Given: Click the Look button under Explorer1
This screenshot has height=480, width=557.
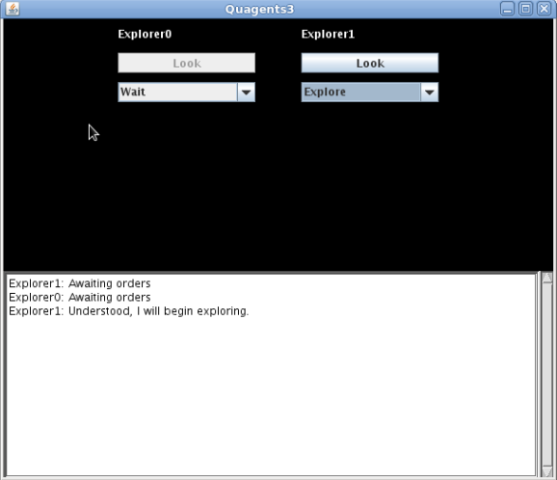Looking at the screenshot, I should point(370,63).
